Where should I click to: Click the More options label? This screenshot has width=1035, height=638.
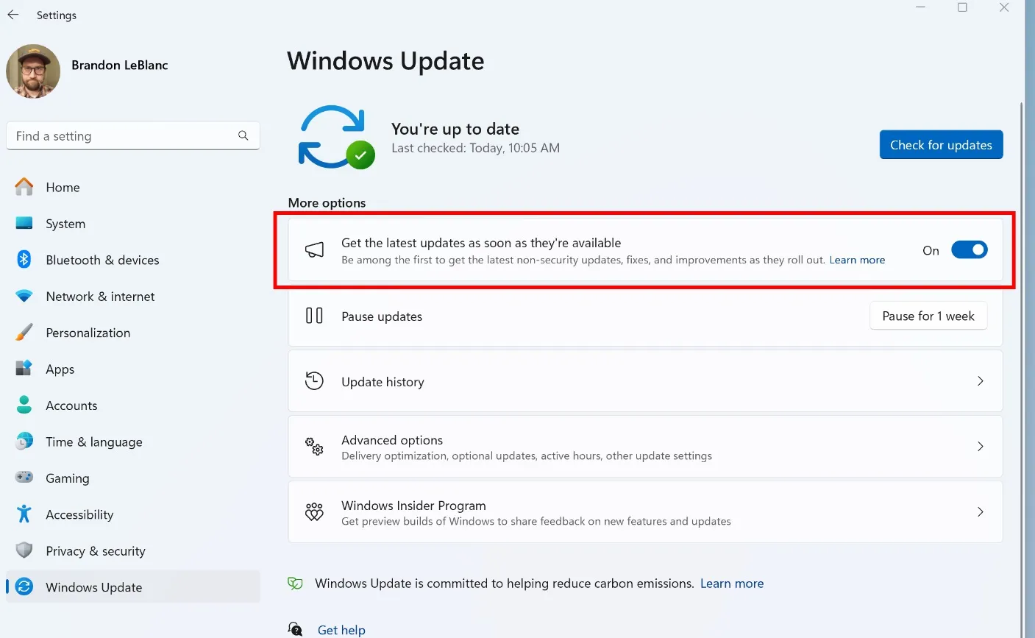[327, 203]
